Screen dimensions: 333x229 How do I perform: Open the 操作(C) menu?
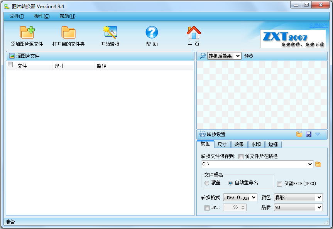point(42,16)
